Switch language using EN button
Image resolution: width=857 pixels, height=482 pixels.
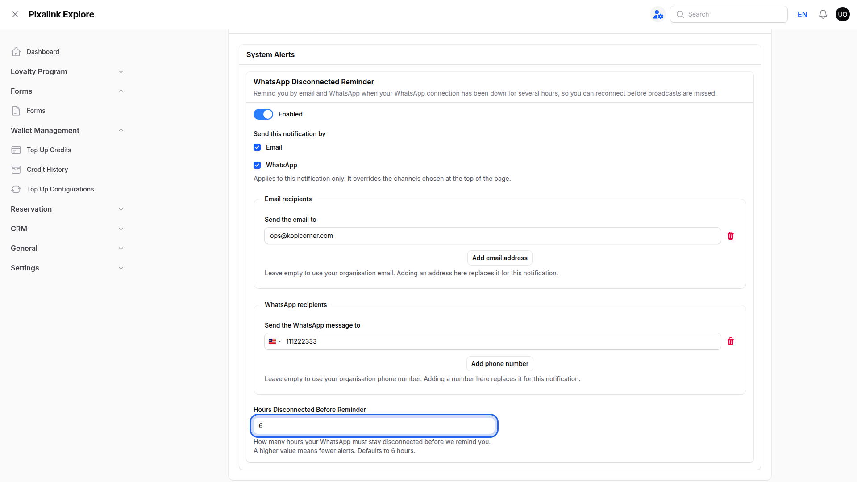tap(802, 14)
